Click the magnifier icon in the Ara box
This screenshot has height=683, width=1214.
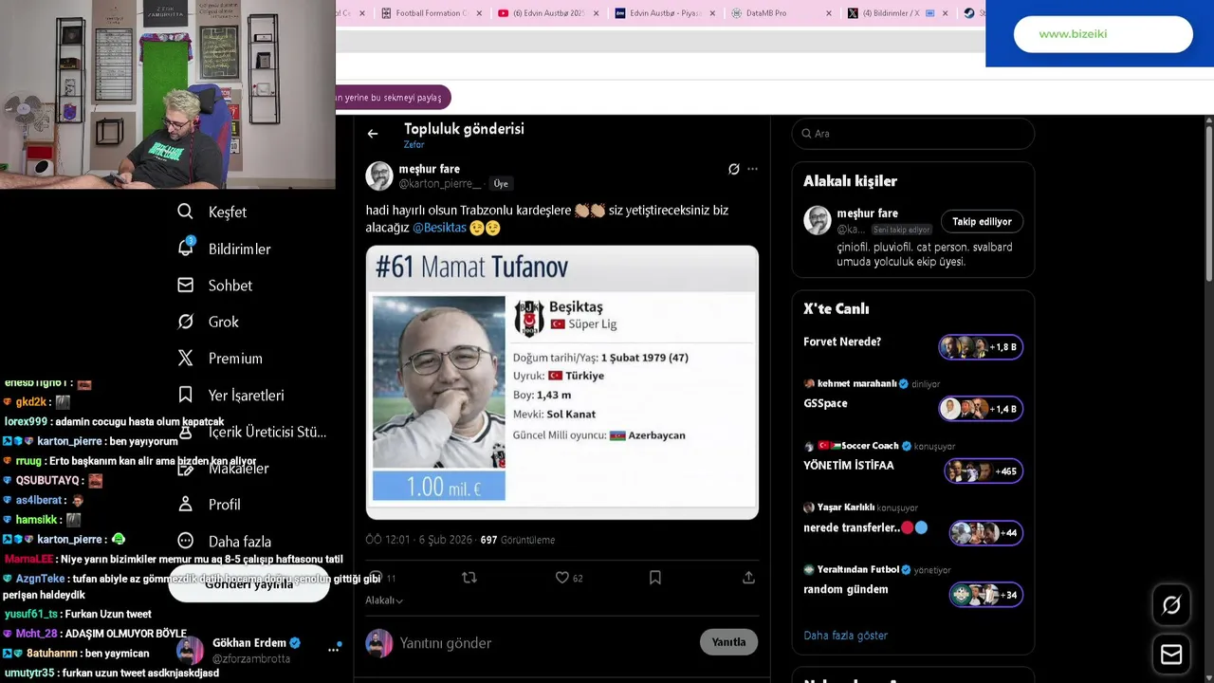[807, 134]
